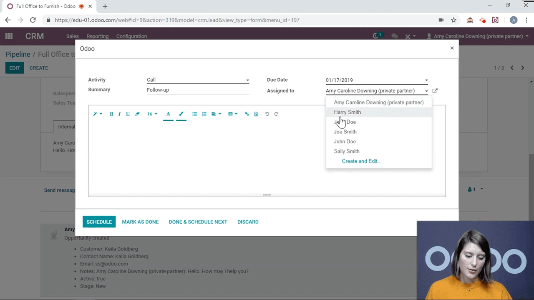Screen dimensions: 534x300
Task: Click Create and Edit... link
Action: pyautogui.click(x=361, y=161)
